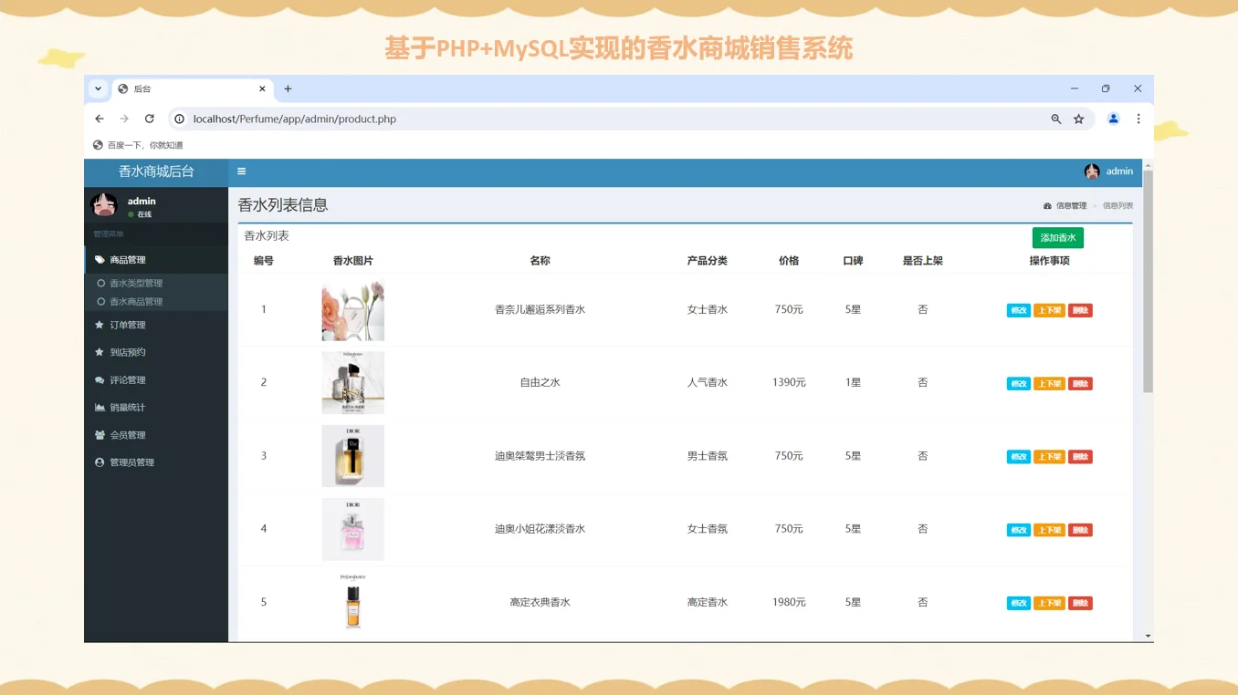Open the 迪奥小姐花漾淡香水 product thumbnail
Screen dimensions: 1238x695
pos(352,529)
